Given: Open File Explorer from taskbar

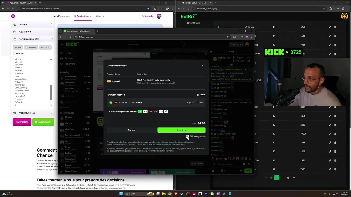Looking at the screenshot, I should pyautogui.click(x=164, y=194).
